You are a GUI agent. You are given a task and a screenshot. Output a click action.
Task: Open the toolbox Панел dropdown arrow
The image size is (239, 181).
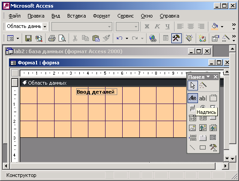pos(208,77)
